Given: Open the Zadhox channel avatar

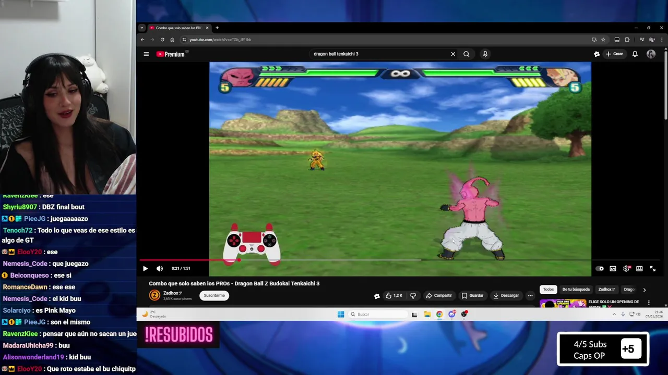Looking at the screenshot, I should pyautogui.click(x=154, y=295).
